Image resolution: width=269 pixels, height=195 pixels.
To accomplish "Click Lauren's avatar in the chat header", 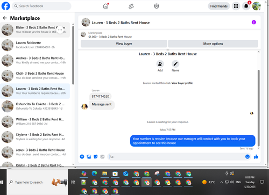I will 86,23.
